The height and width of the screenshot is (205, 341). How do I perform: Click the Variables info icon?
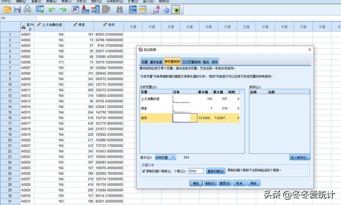coord(95,10)
